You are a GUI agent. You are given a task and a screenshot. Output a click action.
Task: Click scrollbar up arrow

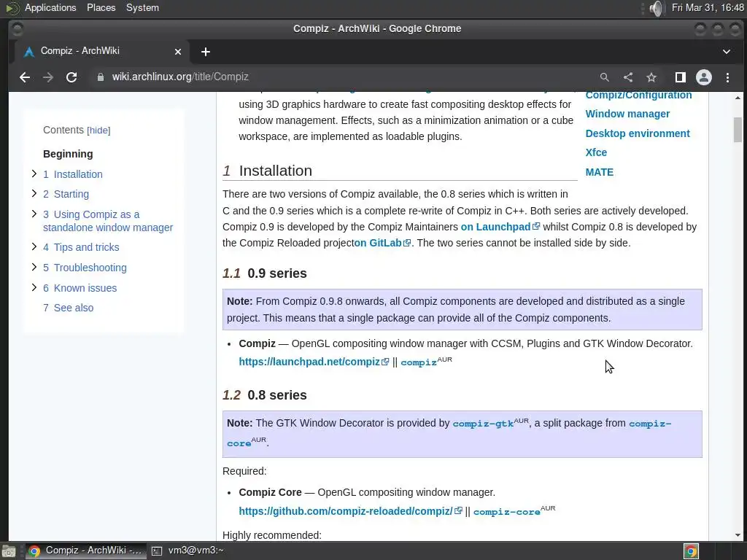[x=738, y=98]
